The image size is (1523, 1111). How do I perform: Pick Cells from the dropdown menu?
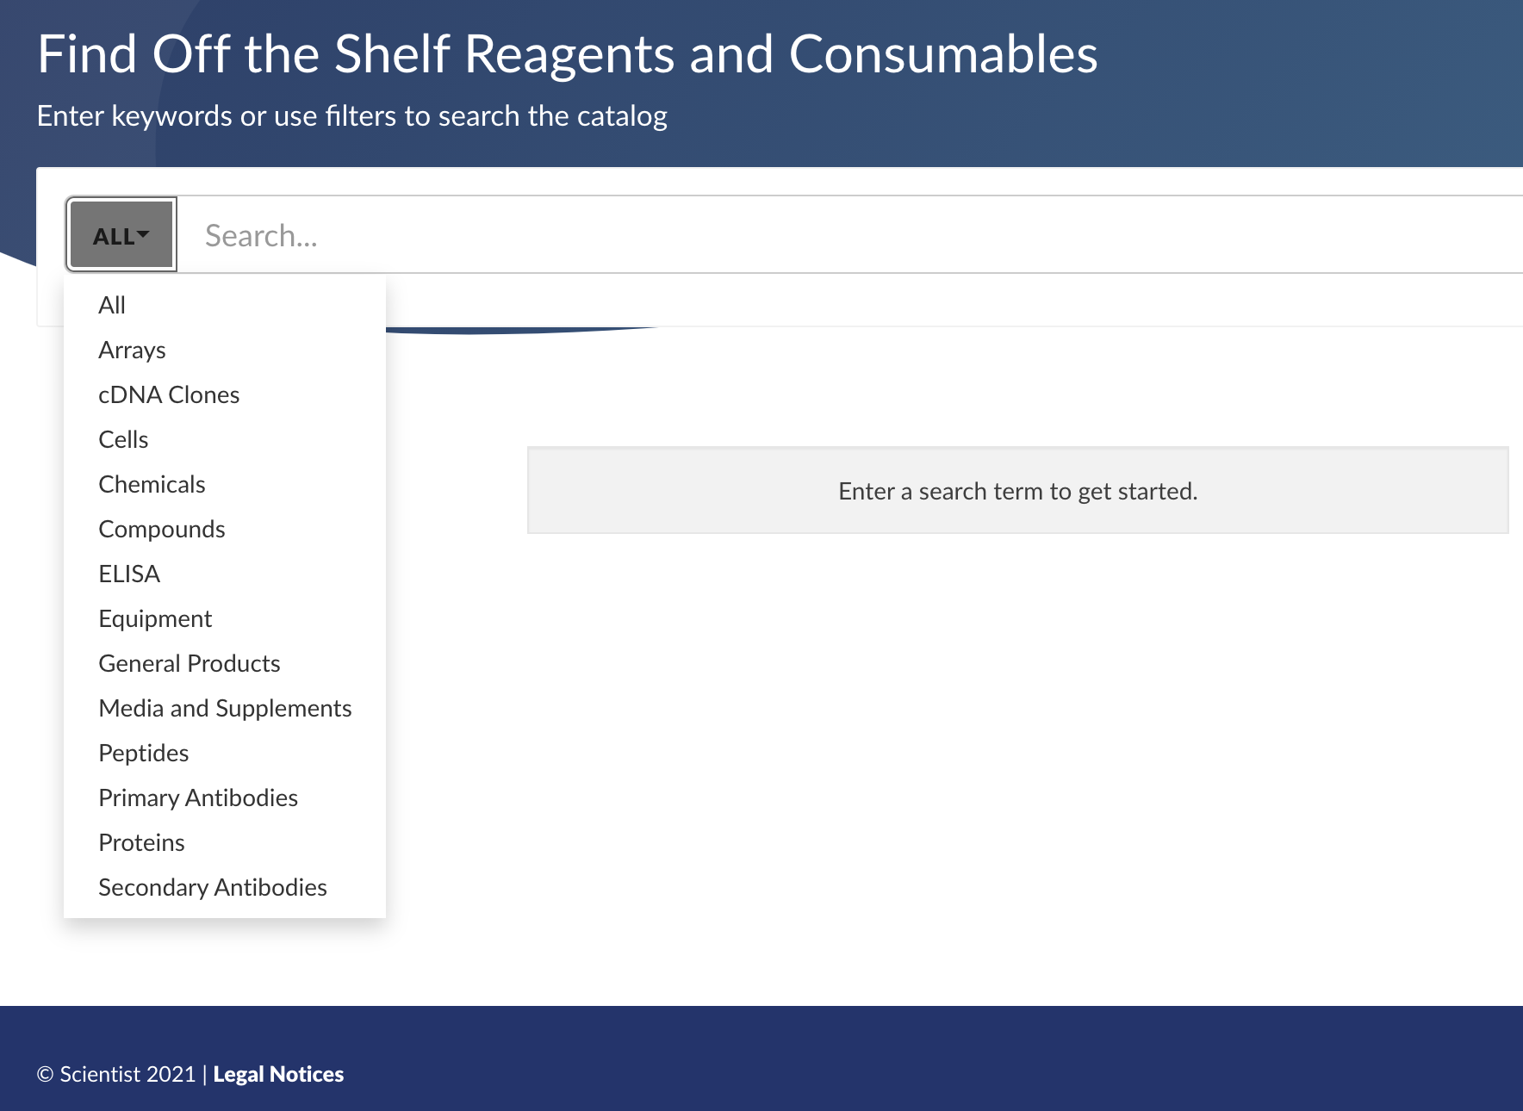(123, 439)
